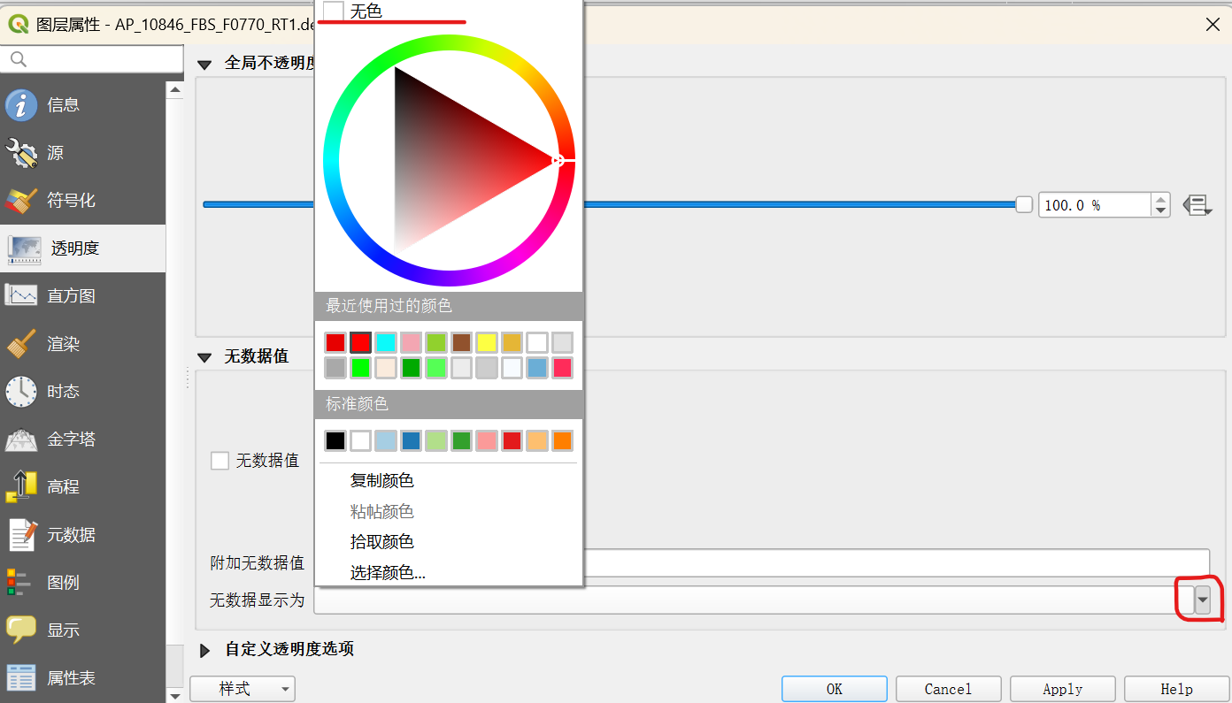Pick the dark blue swatch in standard colors
1232x703 pixels.
(x=411, y=440)
